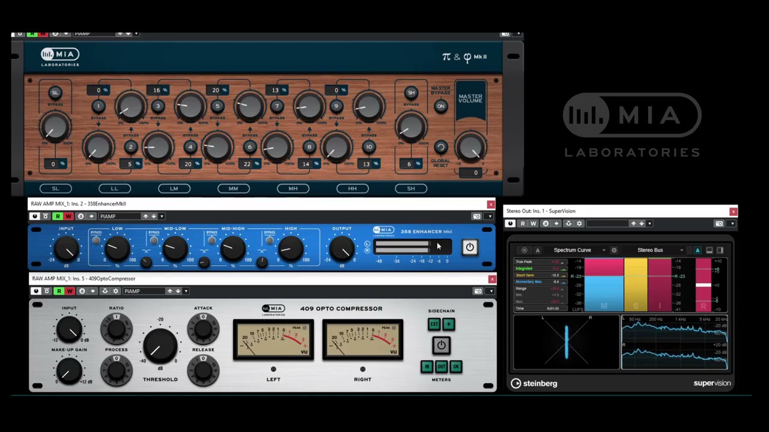Select the MH band tab

coord(293,188)
